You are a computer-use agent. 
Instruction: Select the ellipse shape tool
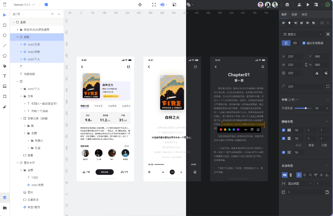coord(5,35)
